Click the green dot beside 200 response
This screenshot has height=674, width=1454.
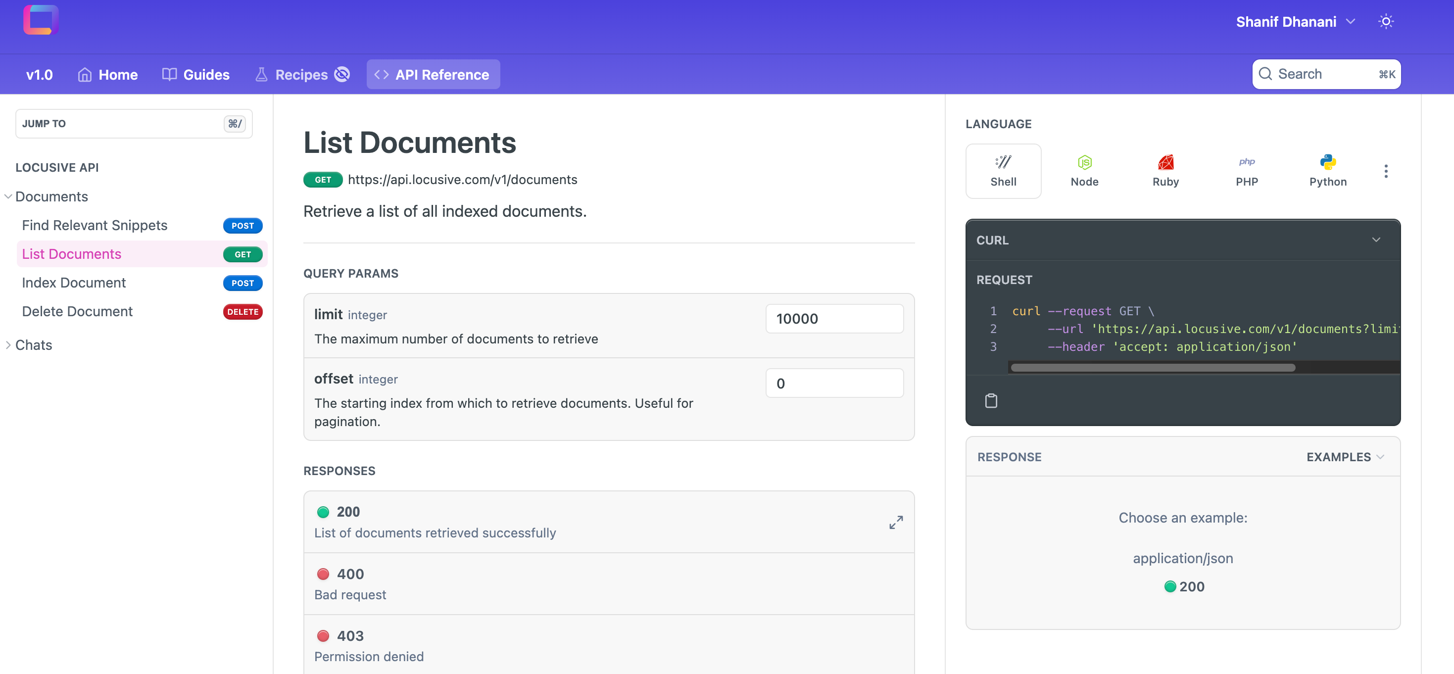point(323,512)
